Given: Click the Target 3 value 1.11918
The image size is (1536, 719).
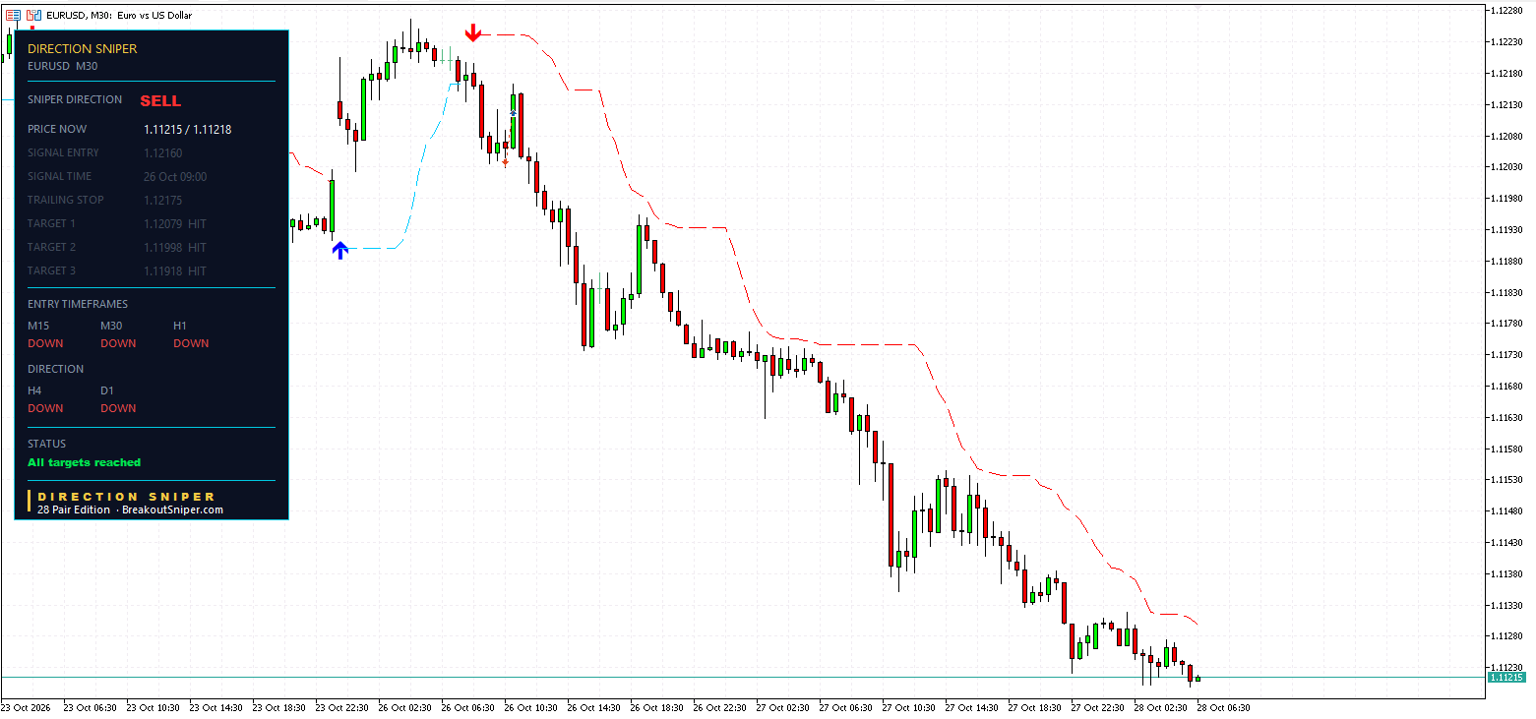Looking at the screenshot, I should tap(163, 270).
